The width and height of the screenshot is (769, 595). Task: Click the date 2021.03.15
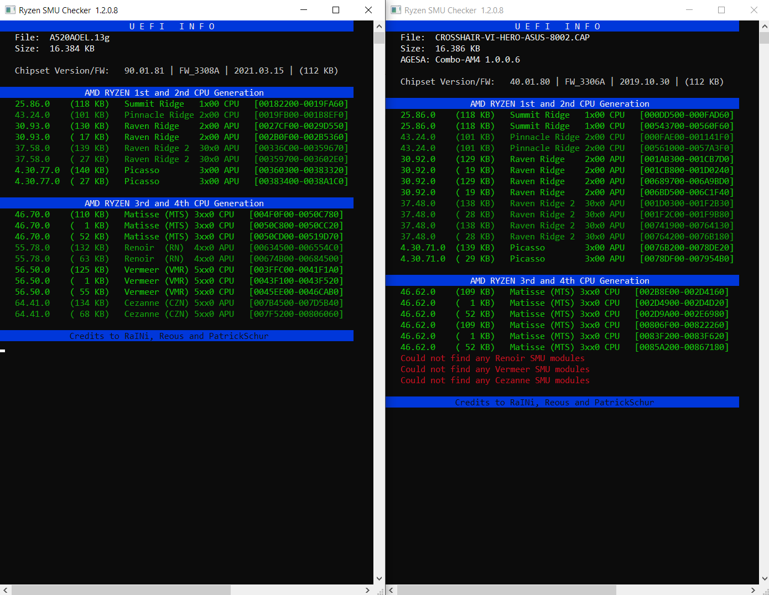(259, 71)
